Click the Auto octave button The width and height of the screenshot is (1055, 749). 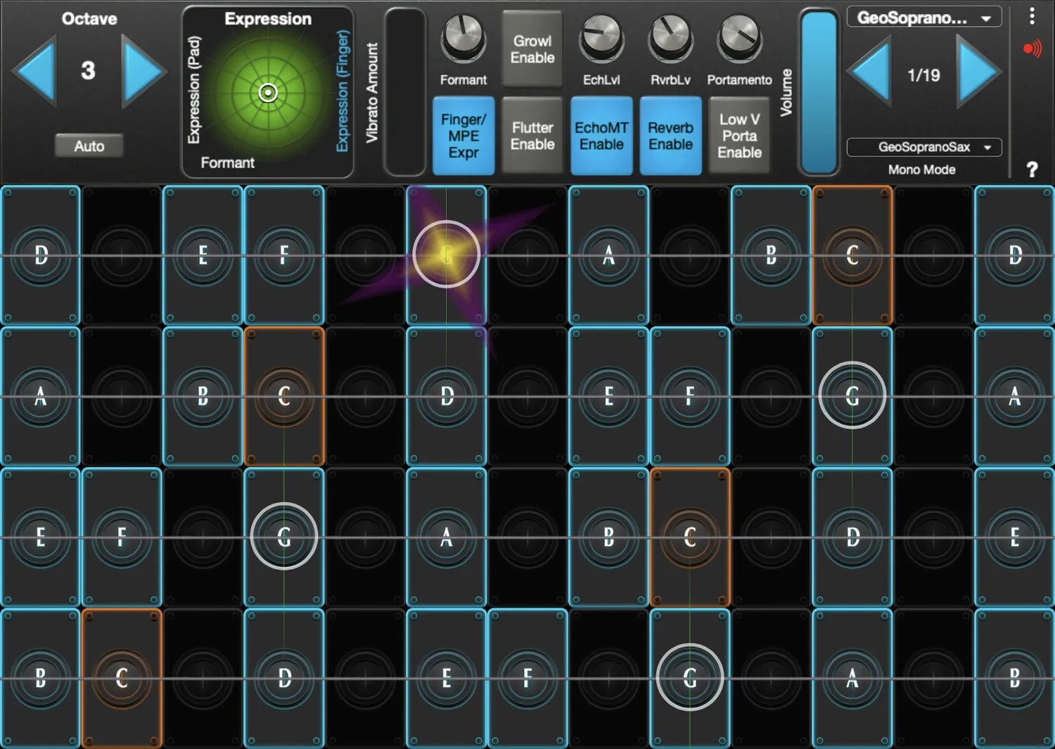[x=89, y=146]
